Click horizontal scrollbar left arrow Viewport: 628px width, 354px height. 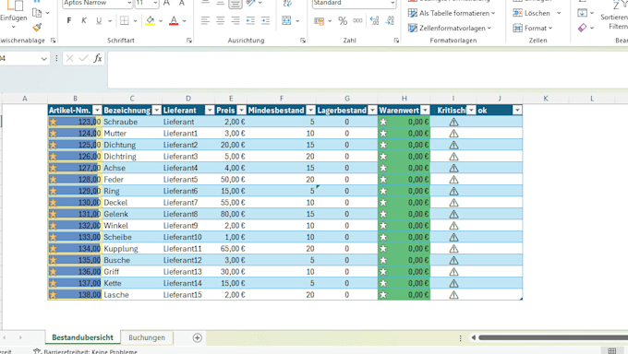473,338
